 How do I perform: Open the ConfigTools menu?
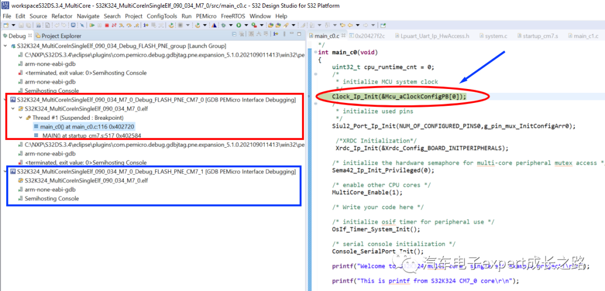pyautogui.click(x=162, y=16)
